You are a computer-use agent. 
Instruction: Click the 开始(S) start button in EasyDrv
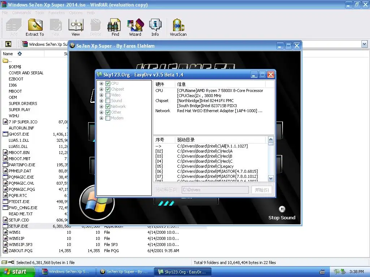point(262,190)
